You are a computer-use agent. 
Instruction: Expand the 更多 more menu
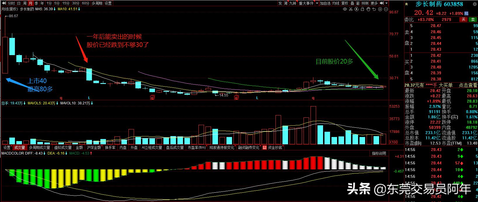pyautogui.click(x=374, y=3)
